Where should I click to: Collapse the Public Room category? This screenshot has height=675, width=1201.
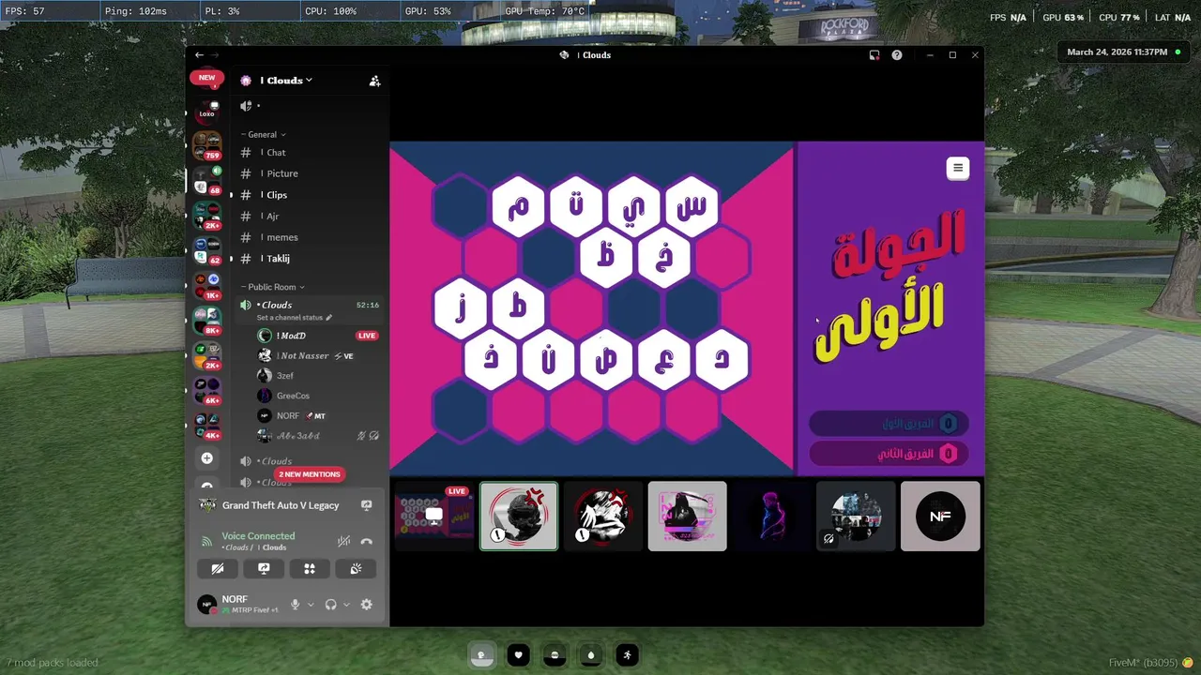(272, 287)
